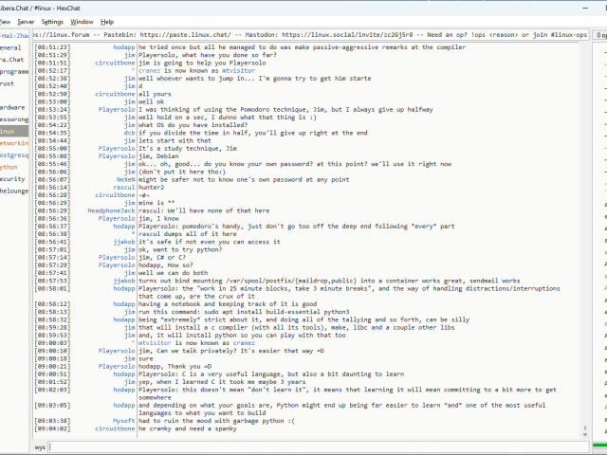Select the thelounge channel
This screenshot has height=455, width=607.
click(x=13, y=191)
